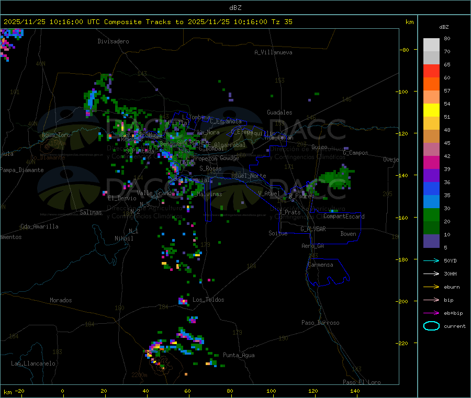Image resolution: width=471 pixels, height=398 pixels.
Task: Select the light blue 30-35 dBZ swatch
Action: coord(431,202)
